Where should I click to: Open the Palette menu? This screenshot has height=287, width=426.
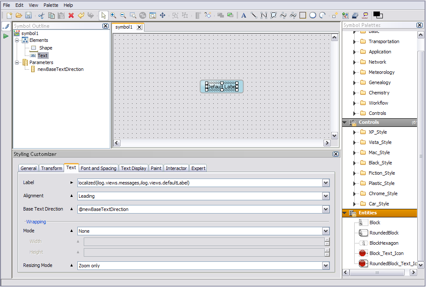coord(51,5)
